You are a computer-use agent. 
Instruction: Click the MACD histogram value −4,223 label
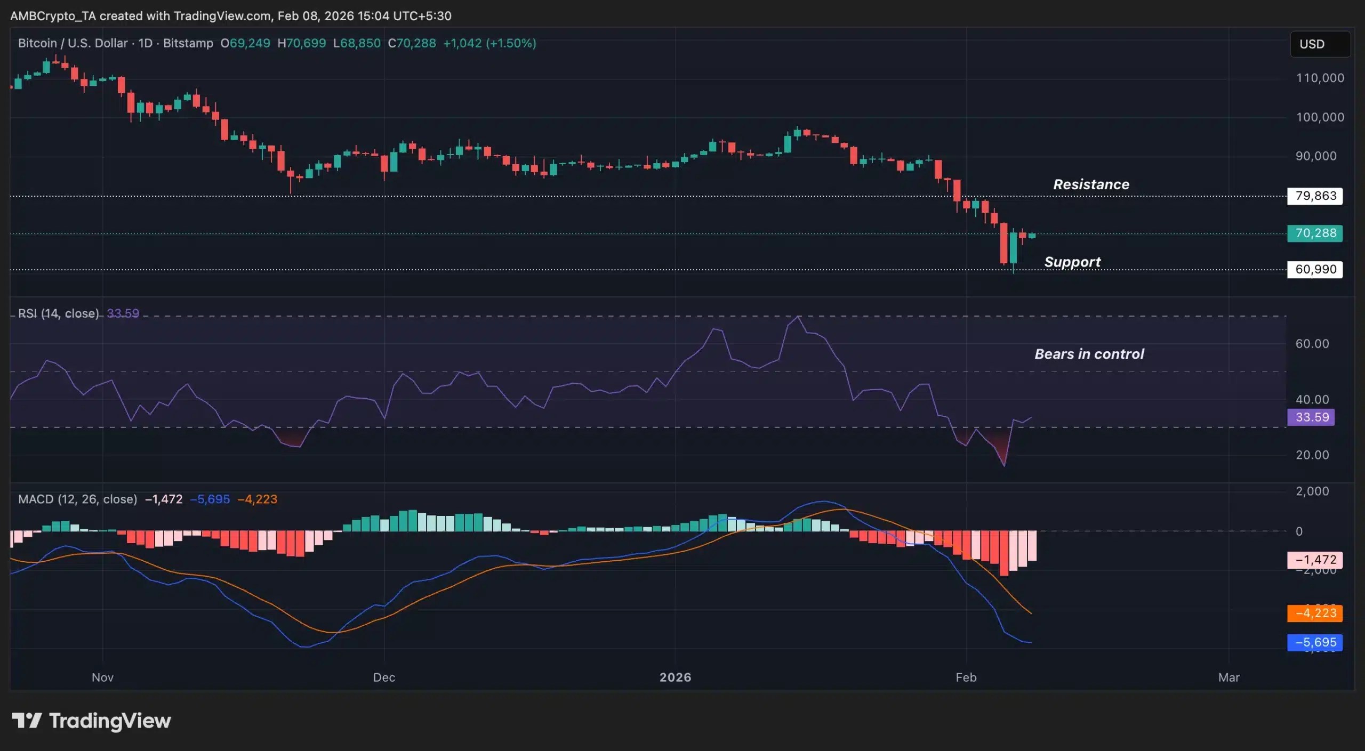tap(1314, 613)
